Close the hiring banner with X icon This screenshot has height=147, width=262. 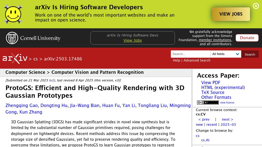[x=256, y=6]
